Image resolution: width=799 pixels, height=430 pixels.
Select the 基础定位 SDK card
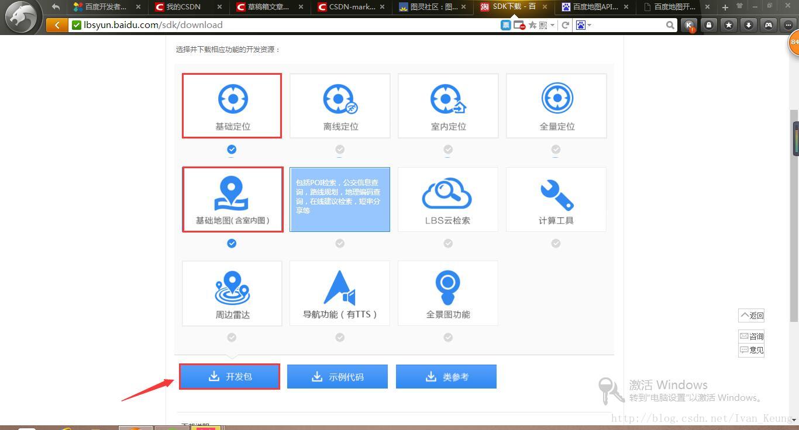232,106
